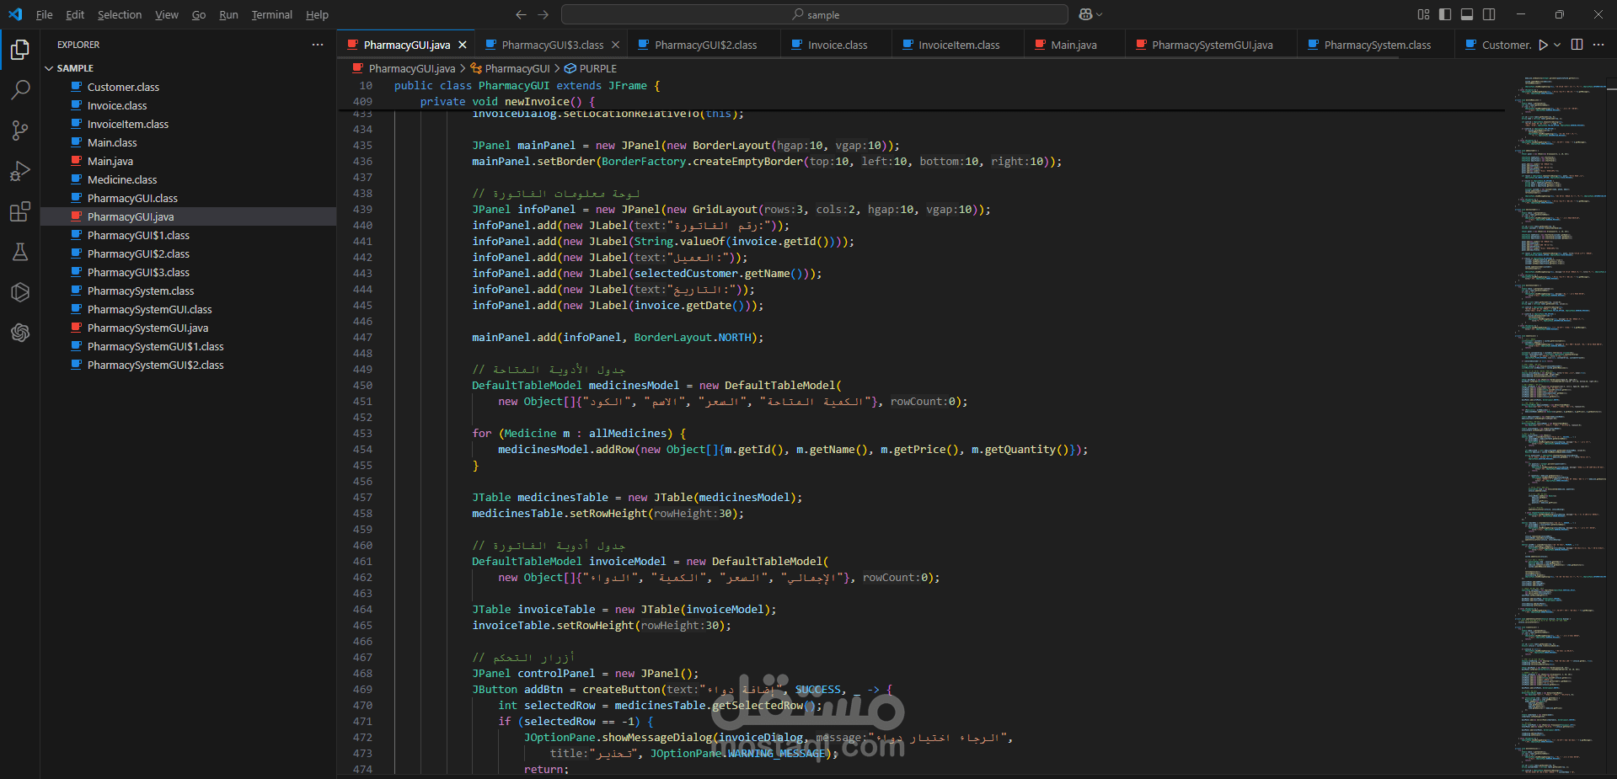Open Main.java in Explorer
The image size is (1617, 779).
click(110, 161)
